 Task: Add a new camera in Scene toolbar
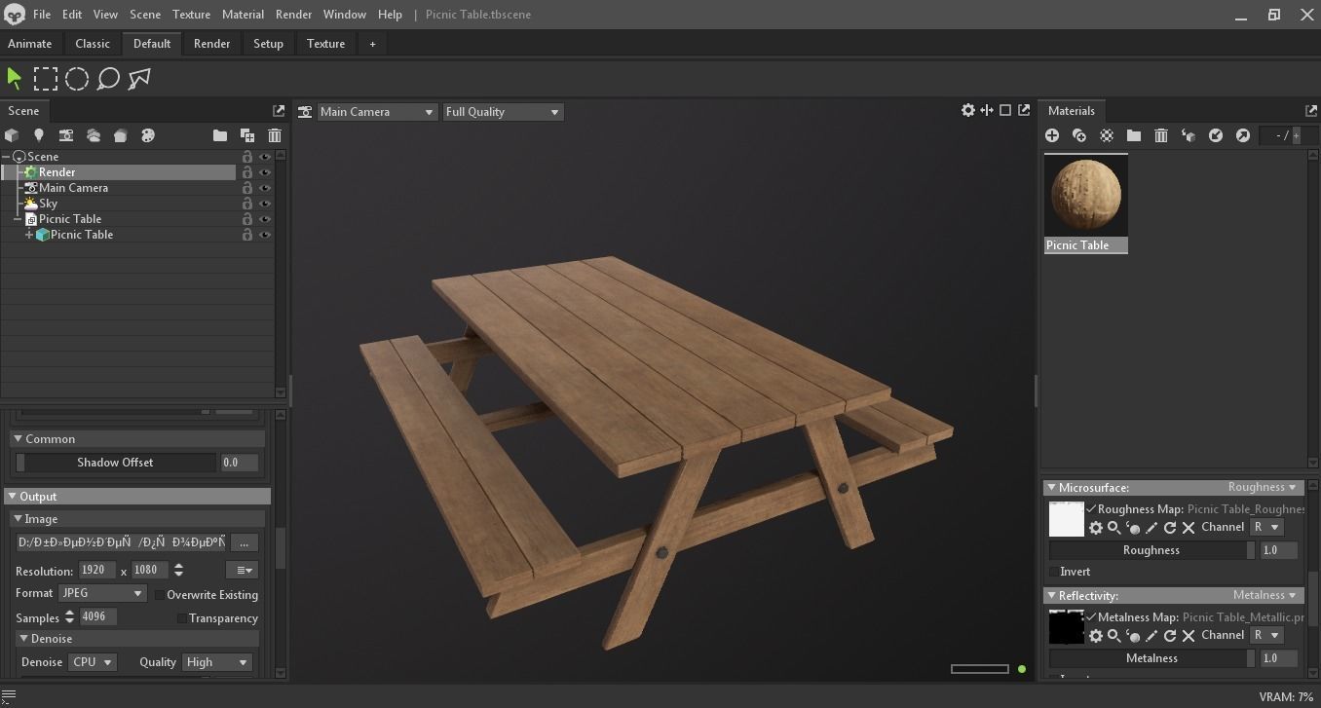(x=66, y=135)
